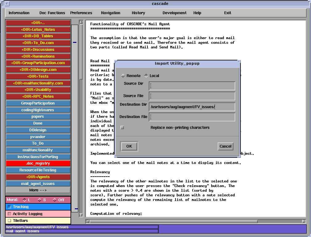Image resolution: width=311 pixels, height=237 pixels.
Task: Open the pvander file
Action: click(x=38, y=137)
